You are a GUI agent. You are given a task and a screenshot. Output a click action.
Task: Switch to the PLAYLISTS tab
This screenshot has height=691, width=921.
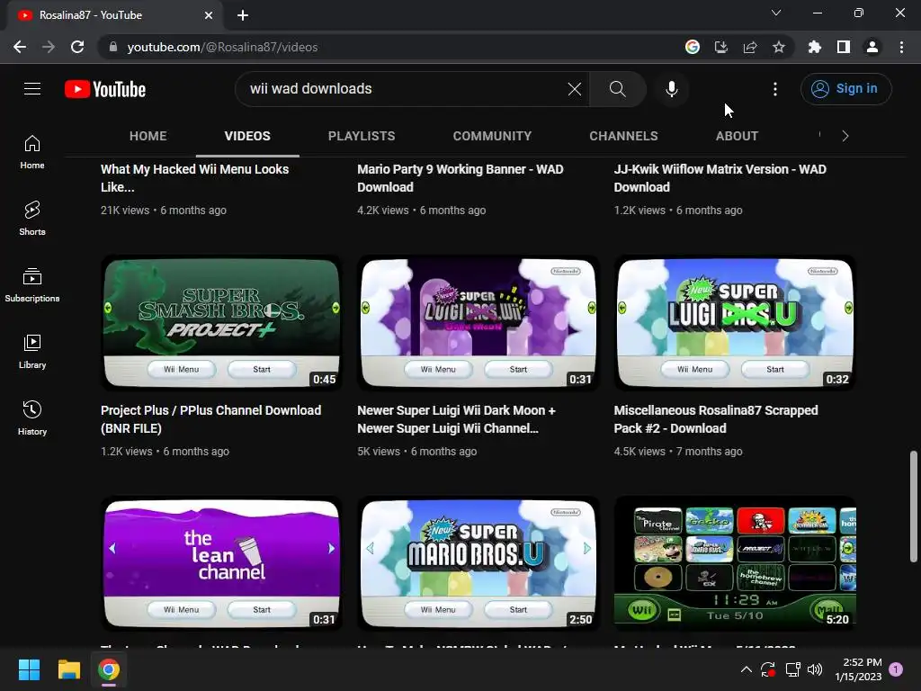point(362,136)
